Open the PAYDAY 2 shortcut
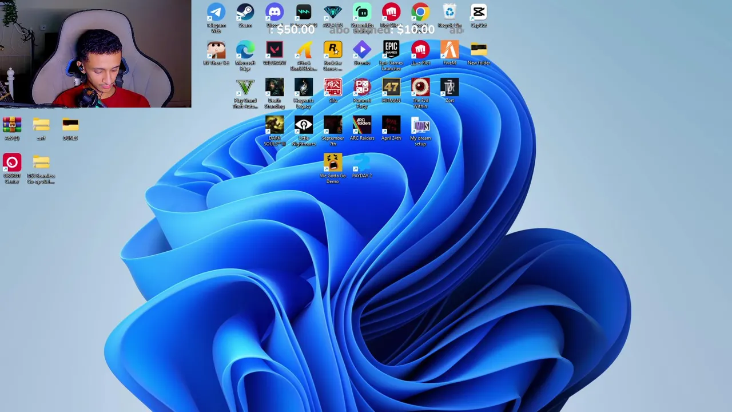Screen dimensions: 732x412 (x=362, y=167)
